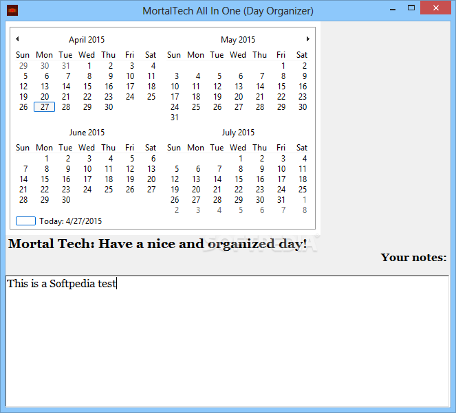Click in the notes text area
Viewport: 456px width, 413px height.
coord(228,342)
